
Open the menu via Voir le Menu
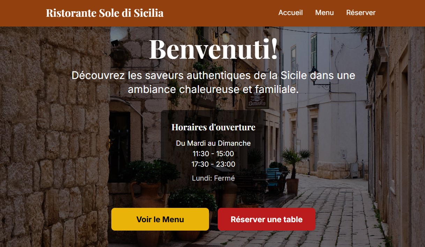coord(160,219)
